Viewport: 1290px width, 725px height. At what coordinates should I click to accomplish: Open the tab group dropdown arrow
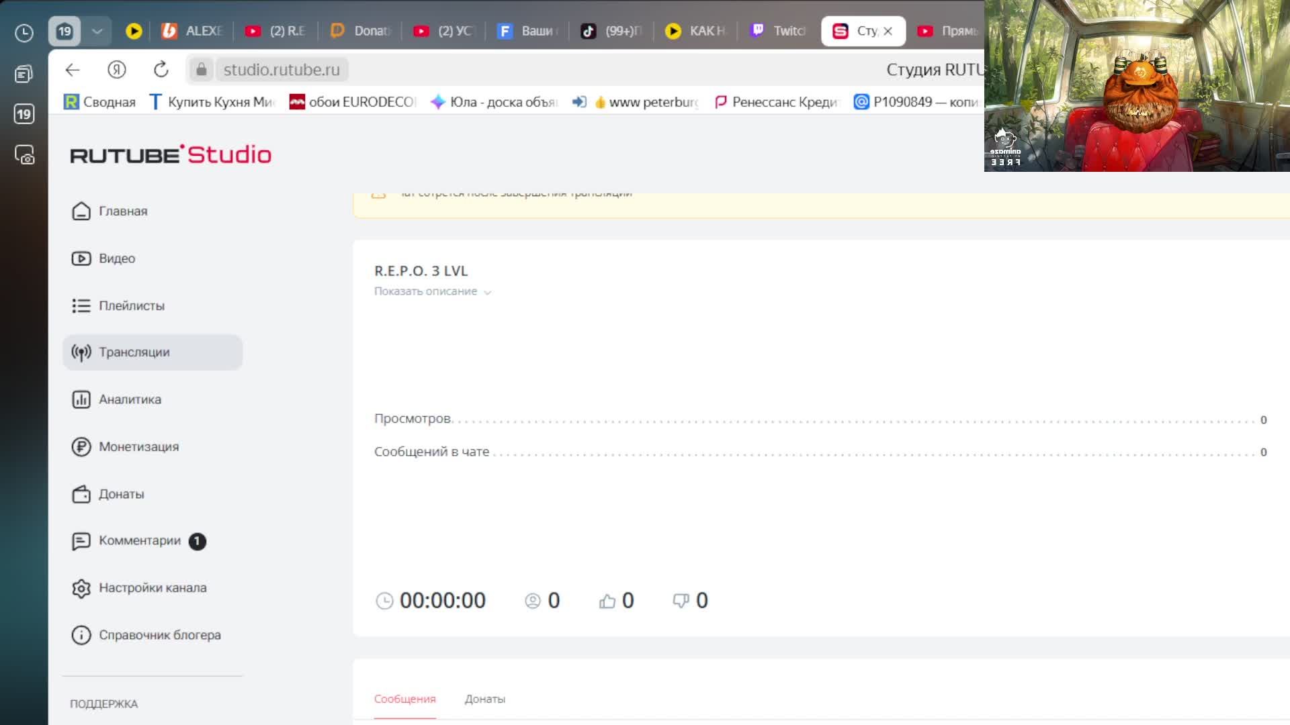[x=97, y=32]
